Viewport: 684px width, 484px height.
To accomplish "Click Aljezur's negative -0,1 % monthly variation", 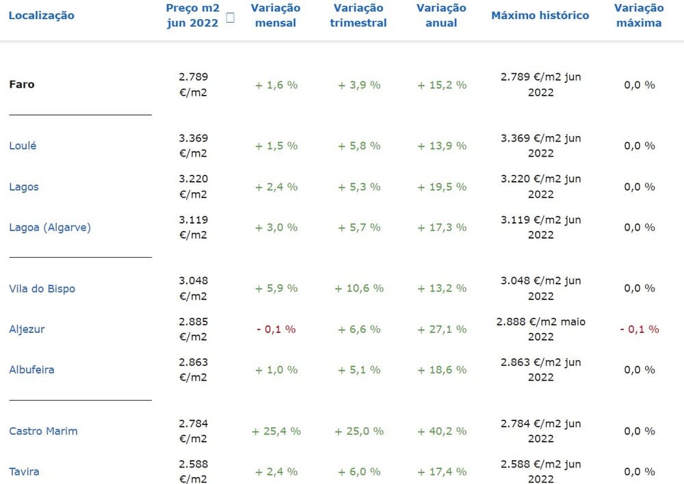I will [276, 330].
